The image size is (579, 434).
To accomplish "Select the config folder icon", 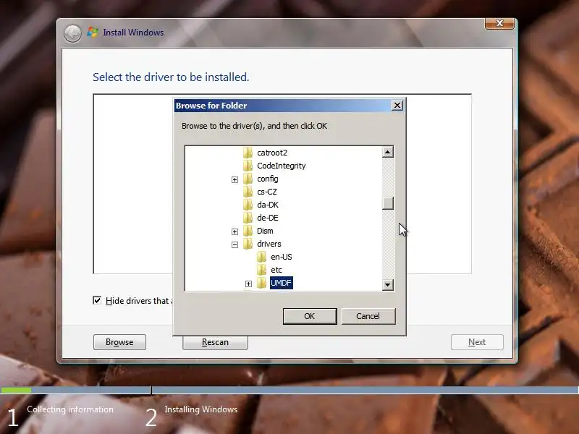I will pyautogui.click(x=248, y=179).
